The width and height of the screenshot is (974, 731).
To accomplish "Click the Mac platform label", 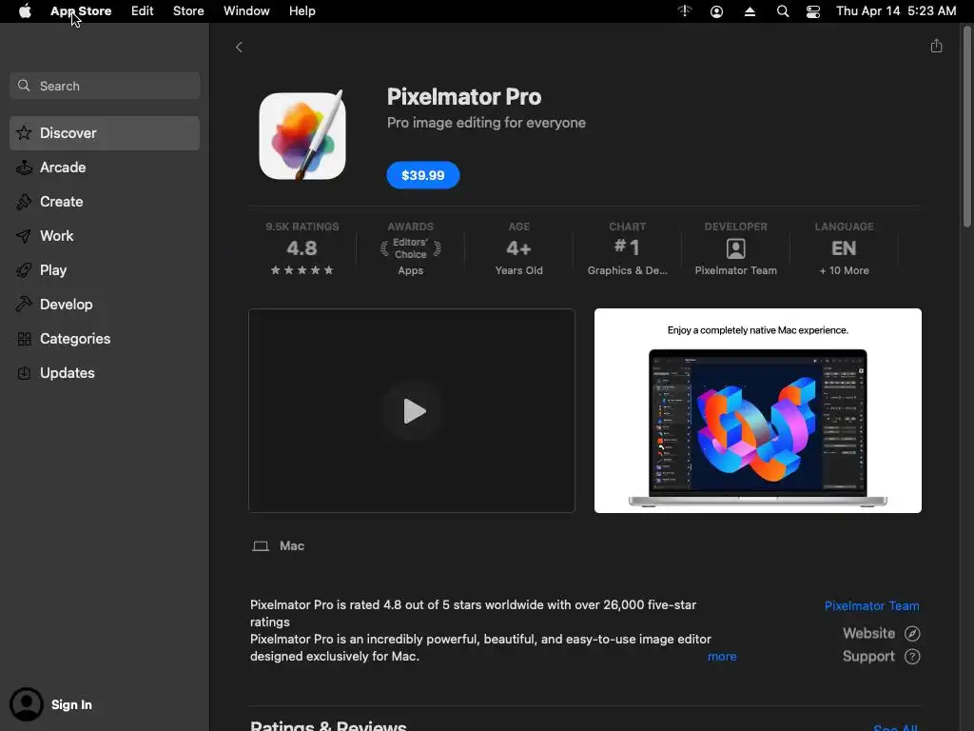I will pyautogui.click(x=292, y=545).
